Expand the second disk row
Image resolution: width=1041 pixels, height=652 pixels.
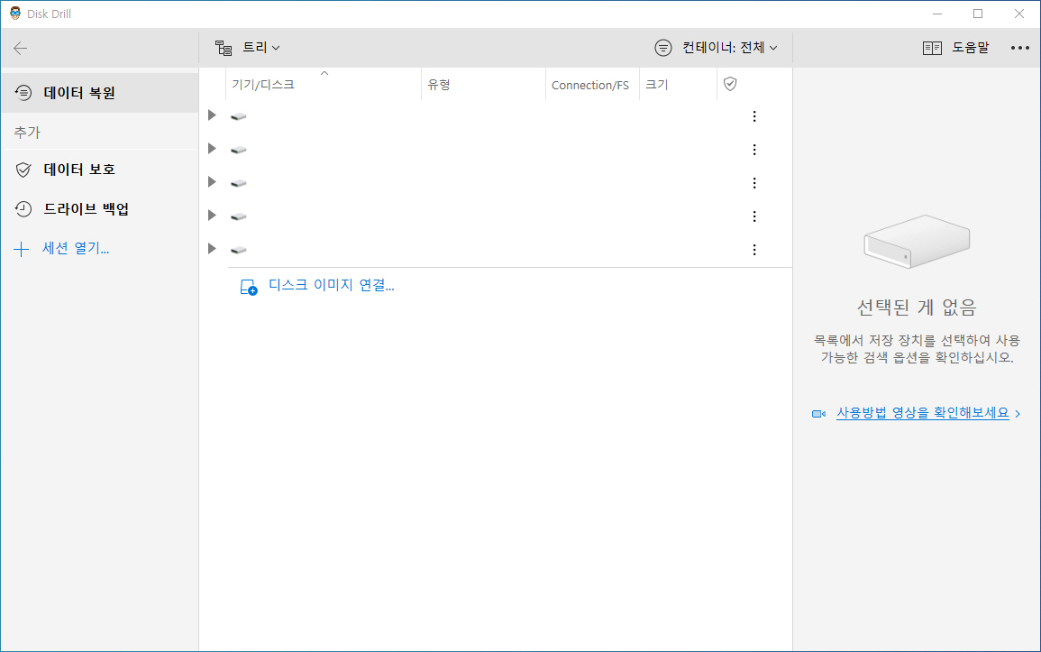point(212,149)
